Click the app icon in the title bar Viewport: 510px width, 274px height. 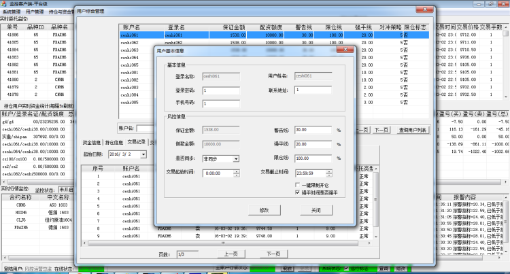[x=5, y=3]
